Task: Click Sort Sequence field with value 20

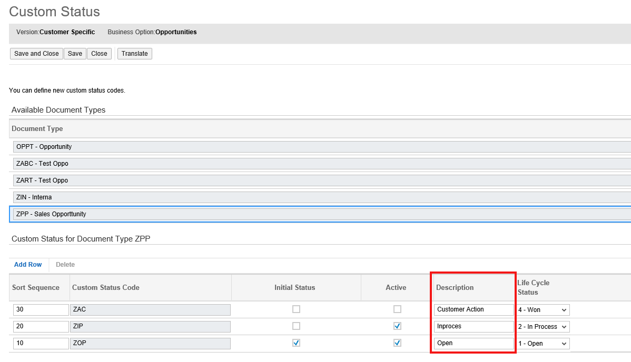Action: tap(41, 327)
